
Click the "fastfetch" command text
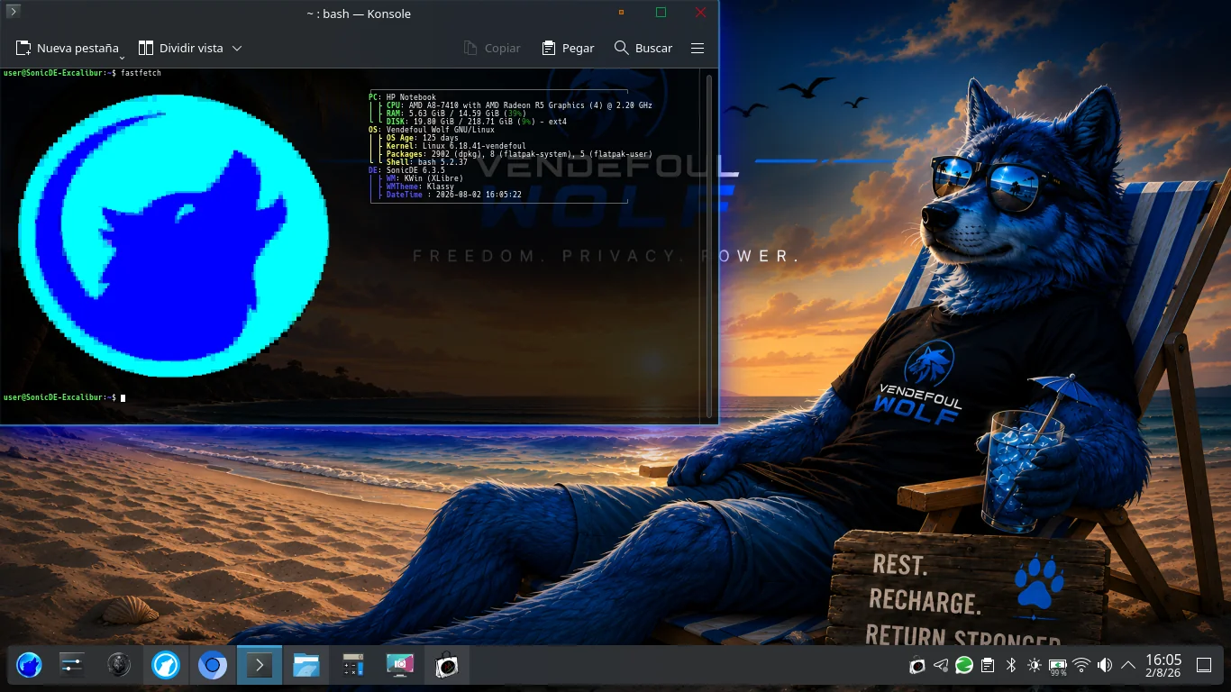pos(141,73)
